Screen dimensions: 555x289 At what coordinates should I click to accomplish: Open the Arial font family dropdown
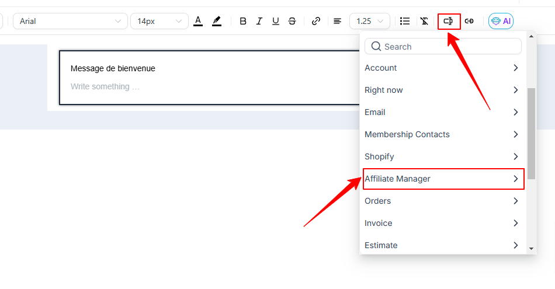click(70, 21)
